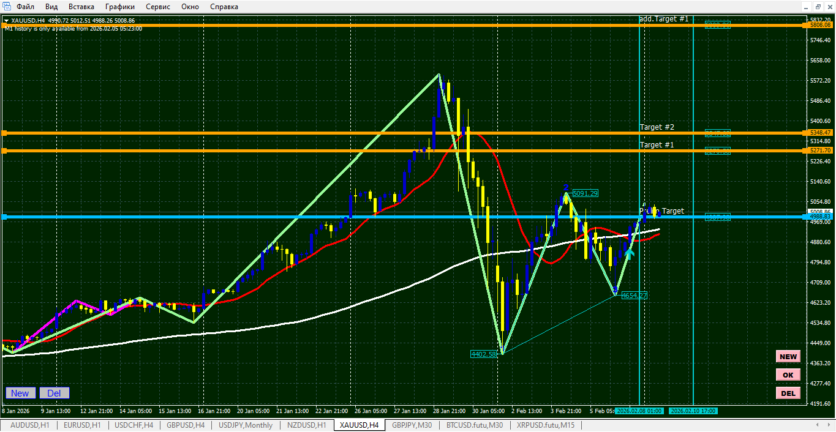Select the left handle of the Target #2 line
This screenshot has width=836, height=432.
(x=4, y=133)
